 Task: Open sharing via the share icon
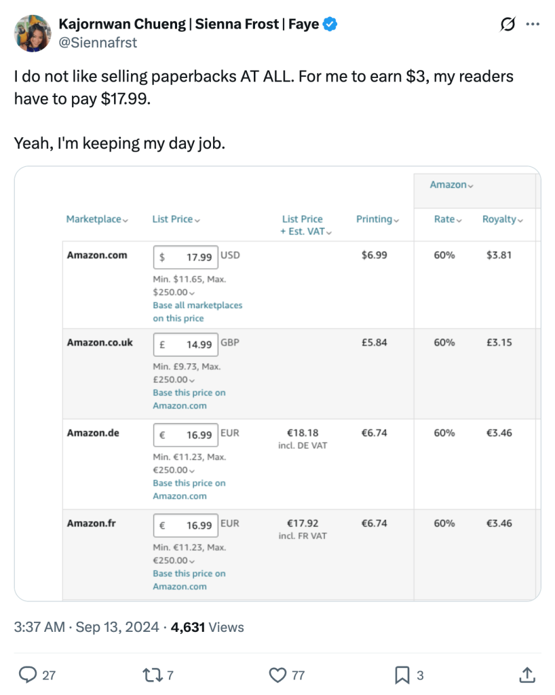pyautogui.click(x=526, y=675)
